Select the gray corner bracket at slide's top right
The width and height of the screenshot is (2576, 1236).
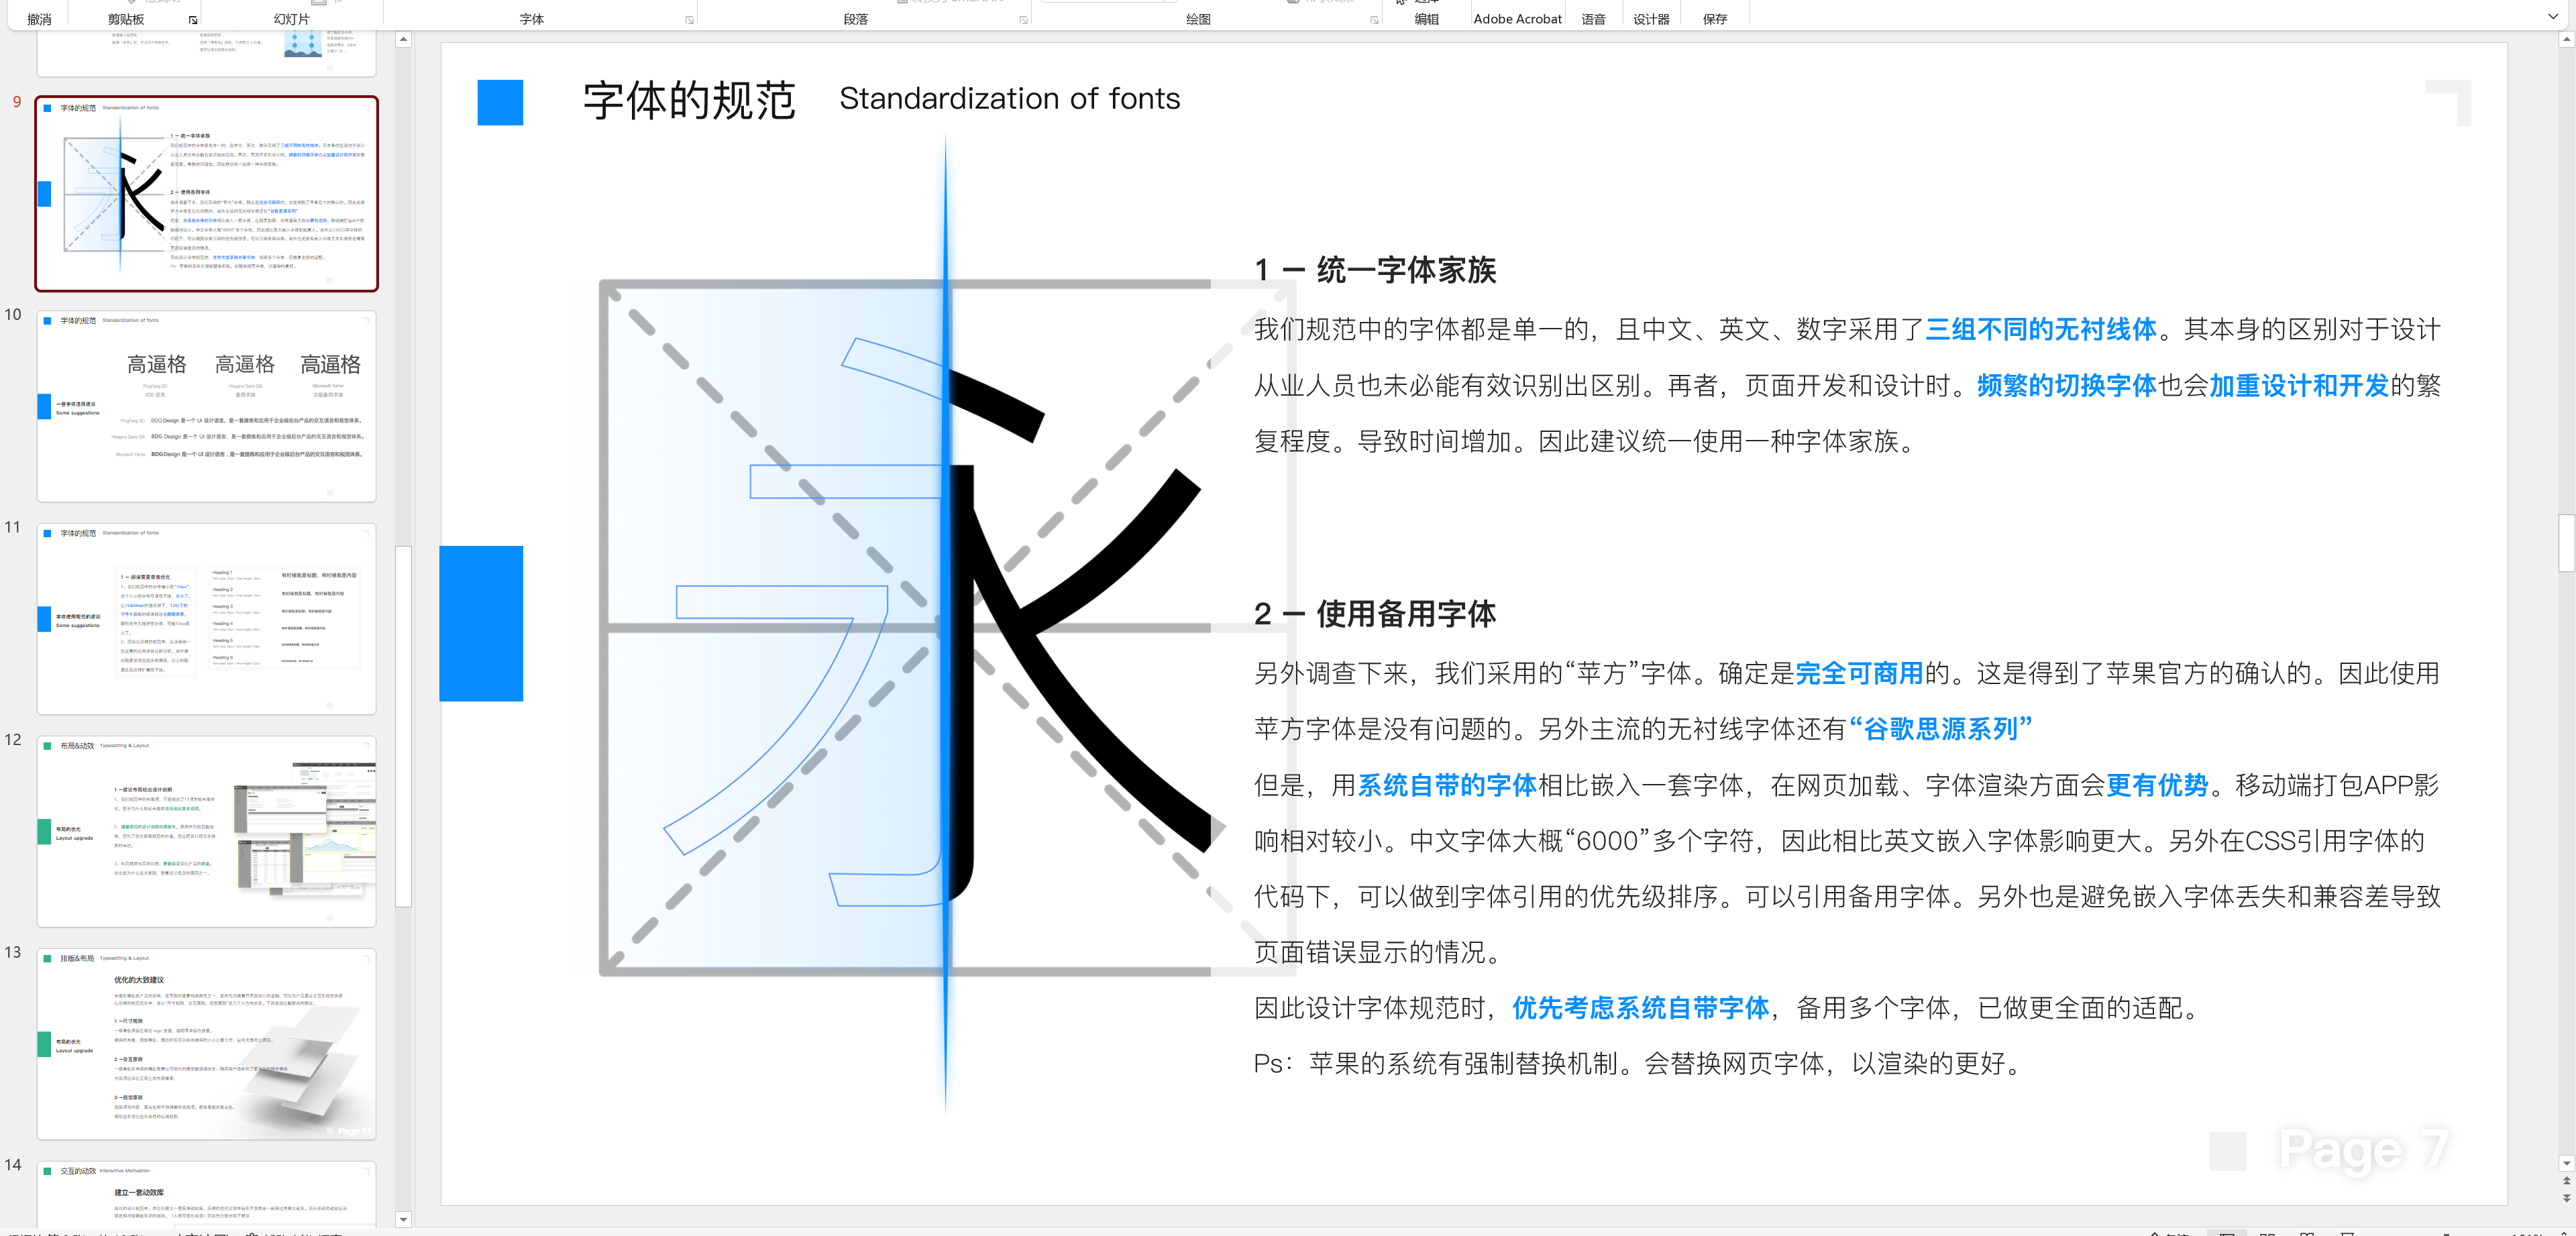pos(2449,103)
